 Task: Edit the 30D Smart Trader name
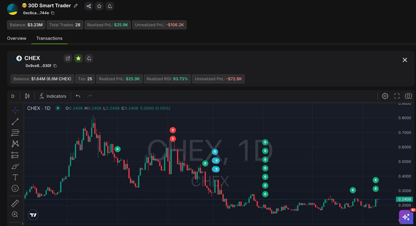pos(76,6)
